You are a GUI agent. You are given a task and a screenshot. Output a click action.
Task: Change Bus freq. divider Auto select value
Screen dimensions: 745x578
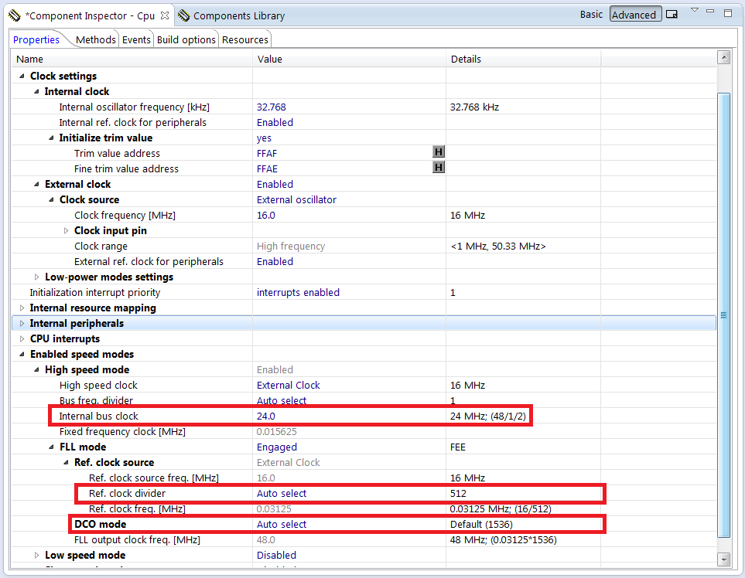[x=282, y=400]
